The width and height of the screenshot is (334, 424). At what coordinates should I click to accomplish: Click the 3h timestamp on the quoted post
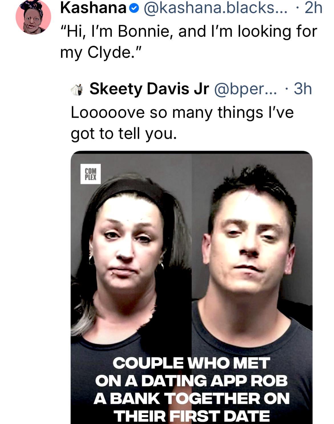tap(303, 89)
